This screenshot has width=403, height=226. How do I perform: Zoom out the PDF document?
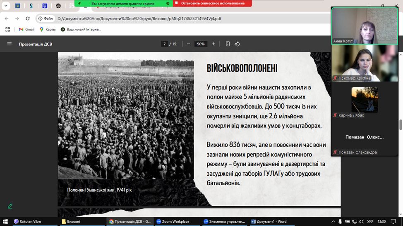(188, 44)
